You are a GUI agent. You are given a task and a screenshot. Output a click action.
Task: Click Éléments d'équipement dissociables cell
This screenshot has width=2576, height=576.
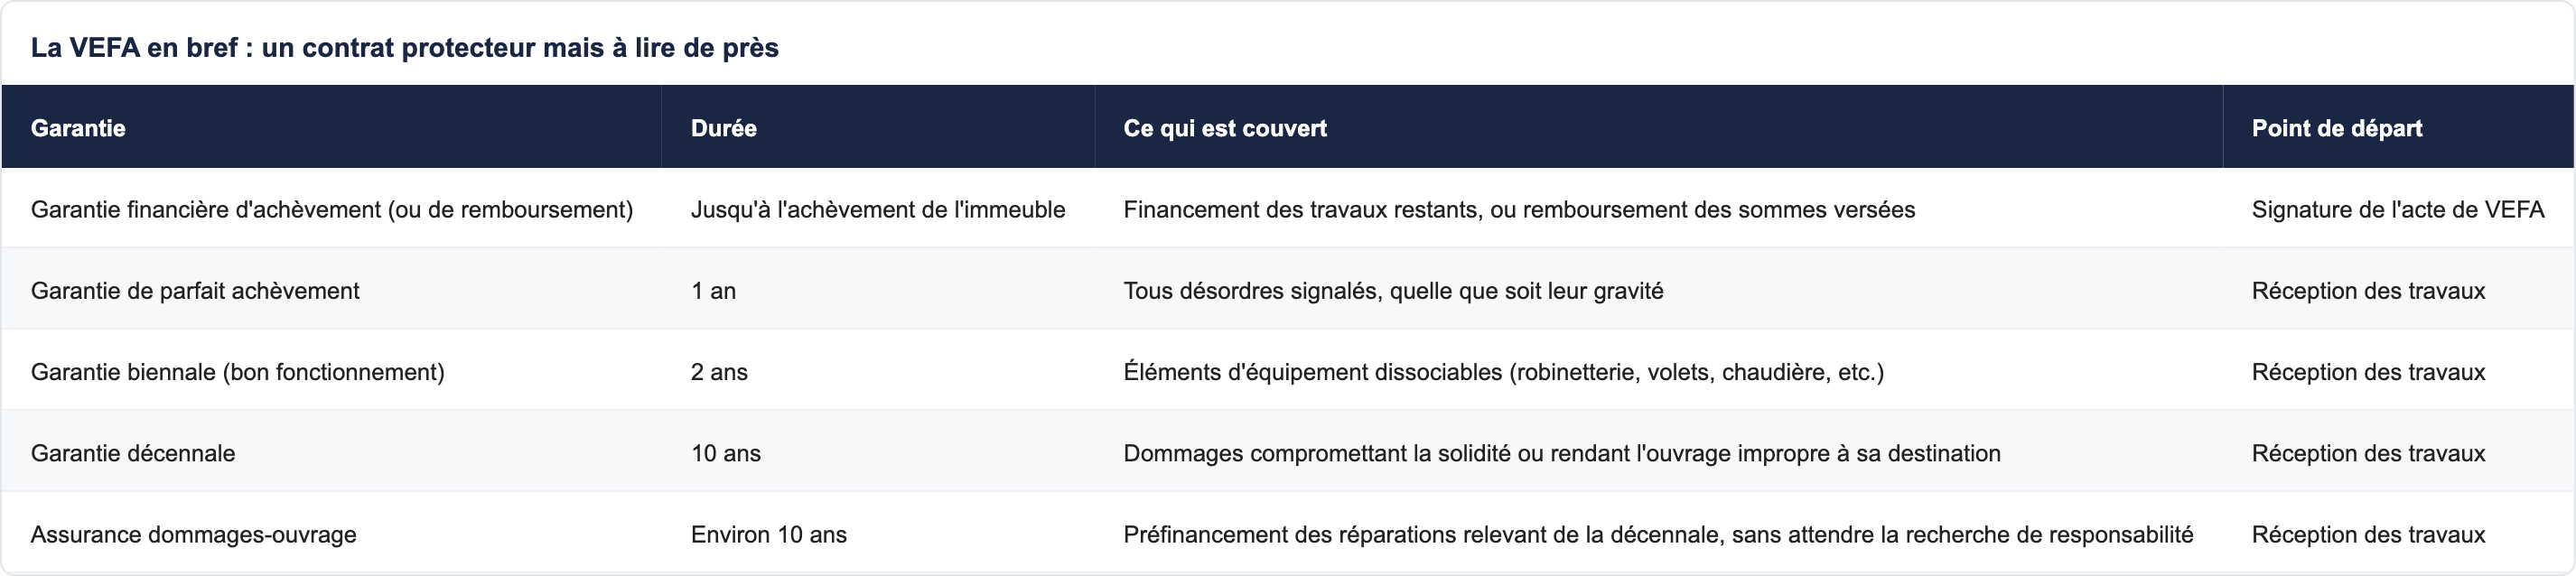[1658, 372]
